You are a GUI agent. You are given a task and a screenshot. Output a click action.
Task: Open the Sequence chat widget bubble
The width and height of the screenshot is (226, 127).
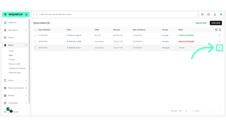[x=8, y=109]
